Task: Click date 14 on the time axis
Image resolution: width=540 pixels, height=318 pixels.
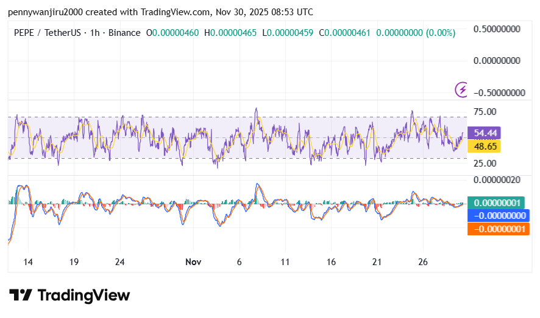Action: point(27,262)
